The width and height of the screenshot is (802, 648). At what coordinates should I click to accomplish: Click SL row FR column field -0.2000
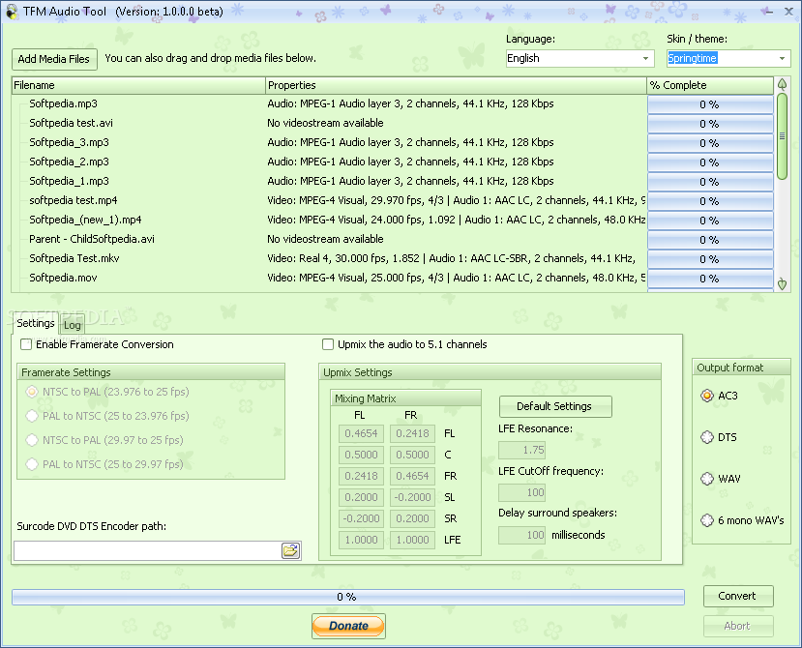[x=412, y=497]
